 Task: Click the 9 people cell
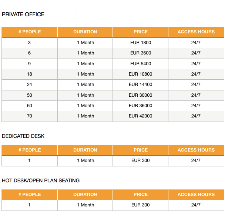click(29, 64)
